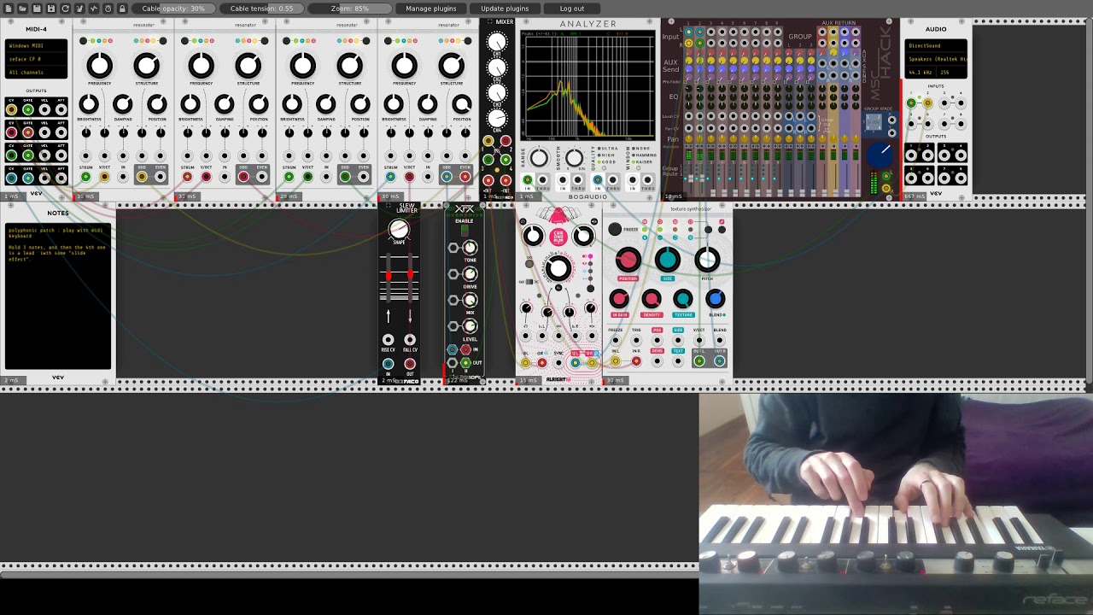Click first resonator's ODD output jack

[142, 177]
